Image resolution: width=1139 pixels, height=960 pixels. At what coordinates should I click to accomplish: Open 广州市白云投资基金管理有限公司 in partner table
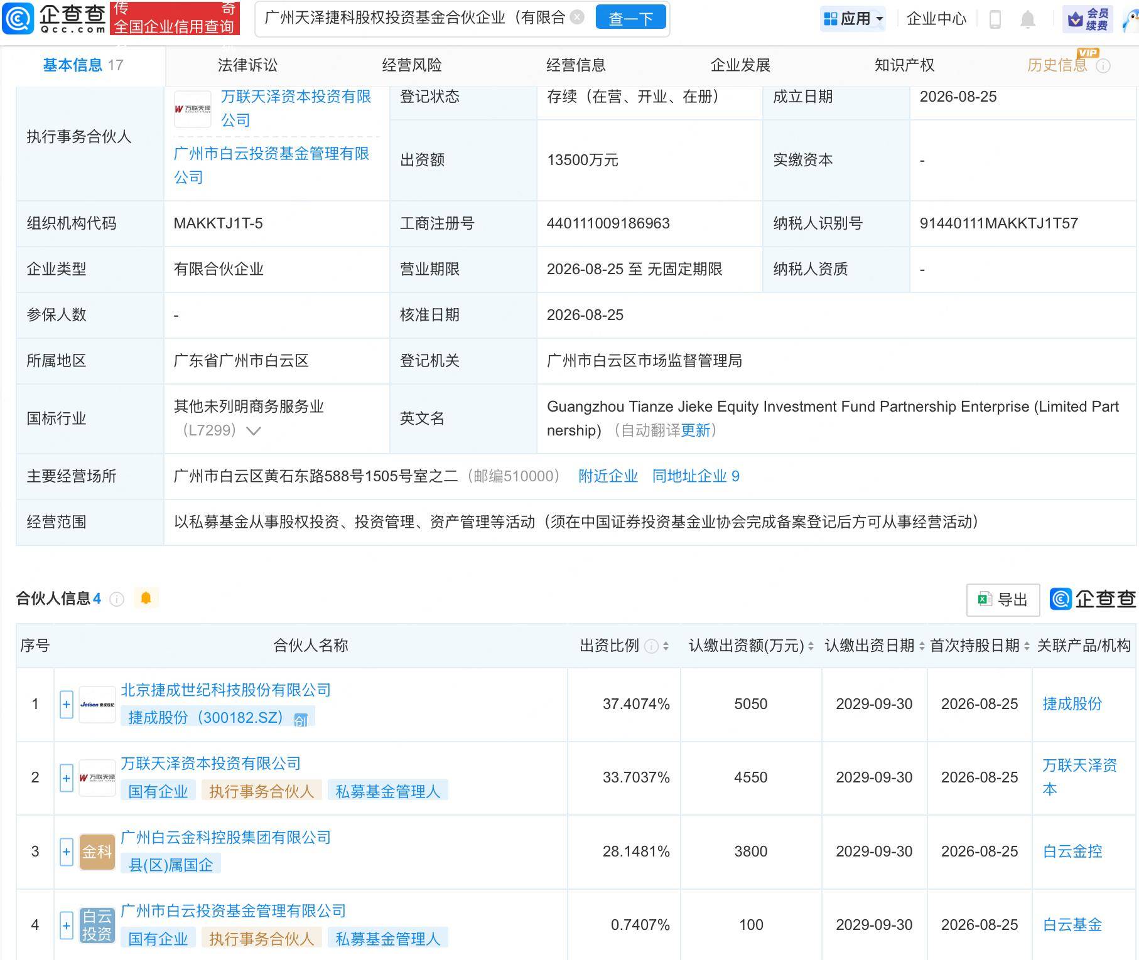234,911
